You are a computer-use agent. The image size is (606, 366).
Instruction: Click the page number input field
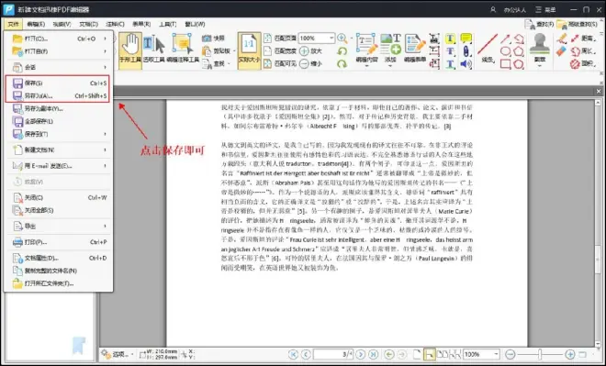tap(333, 354)
